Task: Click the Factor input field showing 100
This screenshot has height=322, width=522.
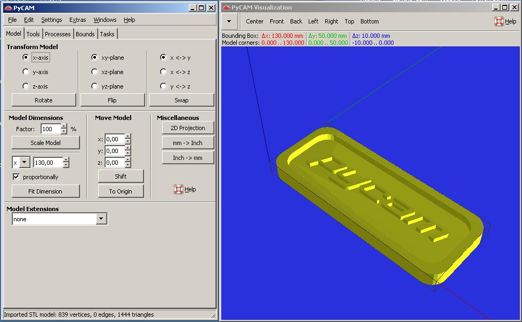Action: (51, 129)
